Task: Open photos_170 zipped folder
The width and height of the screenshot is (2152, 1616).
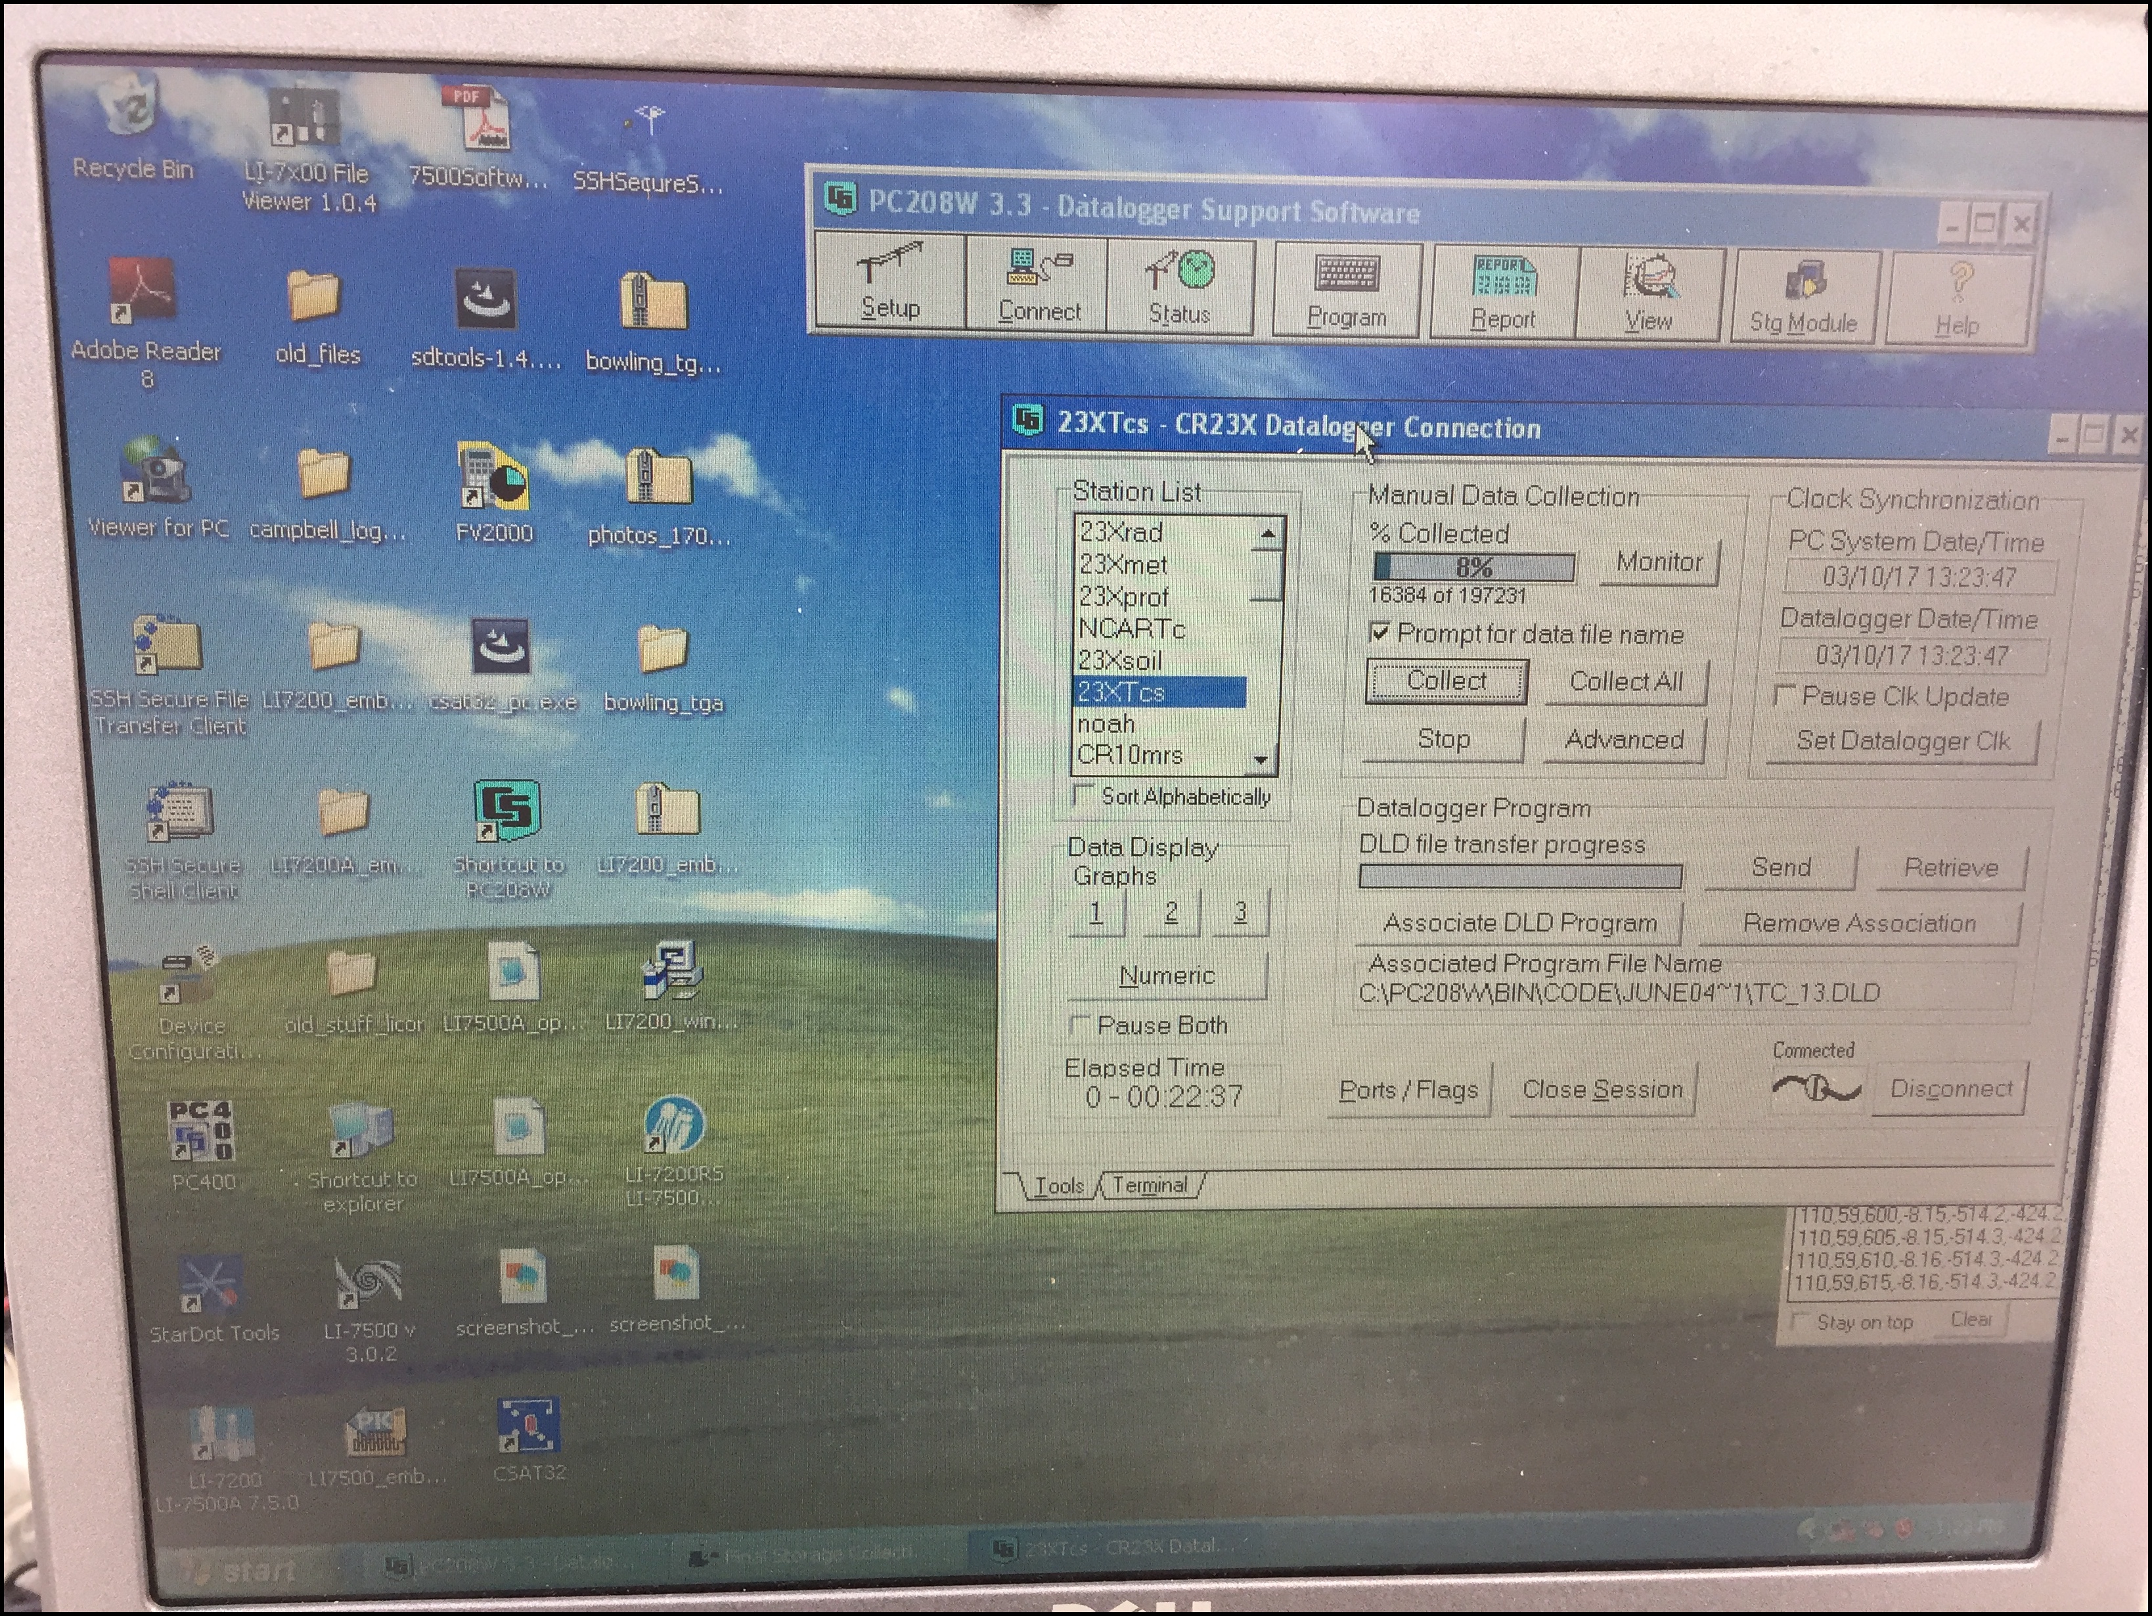Action: (659, 497)
